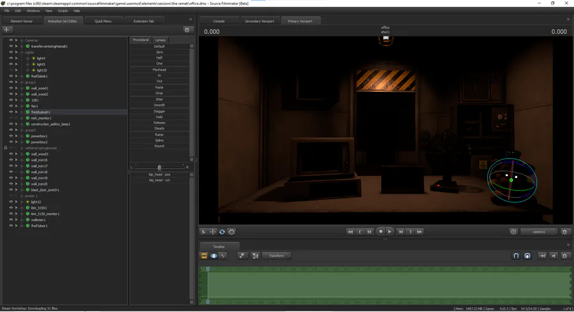
Task: Show msh_monitor1 via its dimmed eye icon
Action: pyautogui.click(x=11, y=118)
